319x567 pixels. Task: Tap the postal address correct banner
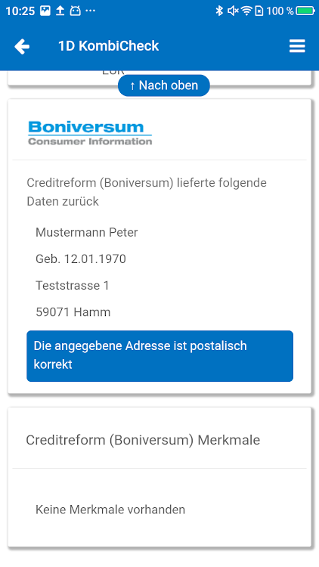point(159,356)
